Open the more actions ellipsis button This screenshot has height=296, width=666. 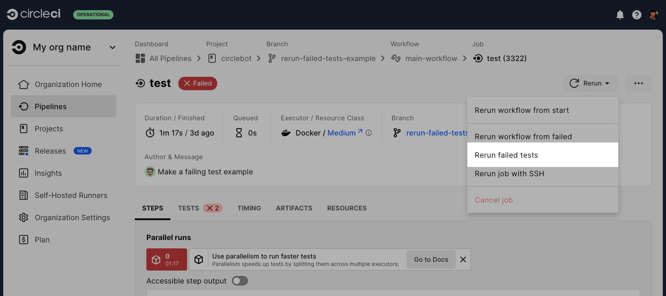pos(639,83)
